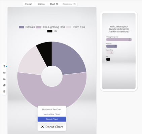Toggle the Bifocals legend entry
Screen dimensions: 142x134
[27, 27]
